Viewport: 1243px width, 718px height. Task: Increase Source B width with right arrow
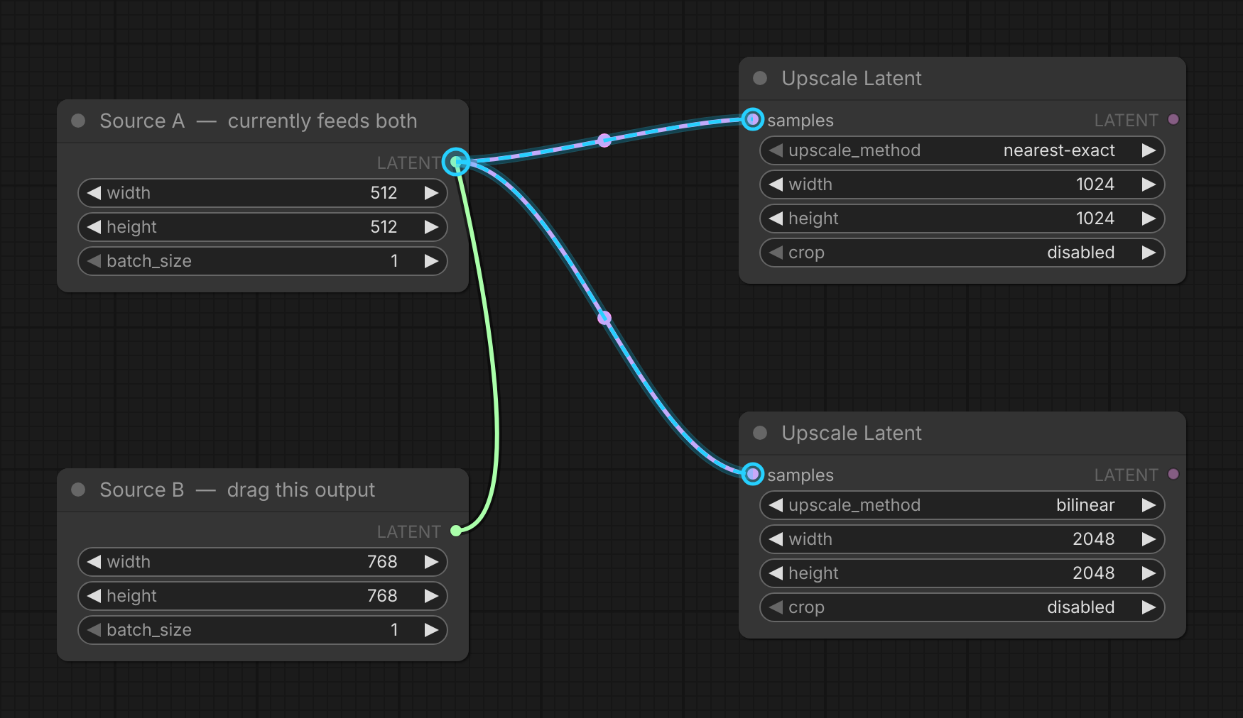click(431, 562)
